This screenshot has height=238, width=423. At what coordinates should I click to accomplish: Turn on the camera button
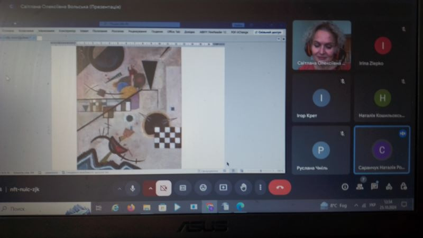(163, 188)
